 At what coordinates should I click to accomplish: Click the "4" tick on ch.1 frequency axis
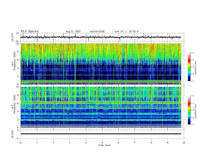(x=18, y=68)
